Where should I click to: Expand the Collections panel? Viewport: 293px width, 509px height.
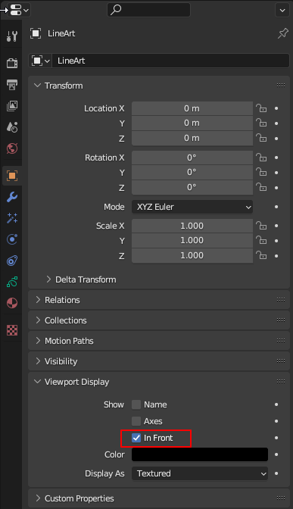[38, 320]
